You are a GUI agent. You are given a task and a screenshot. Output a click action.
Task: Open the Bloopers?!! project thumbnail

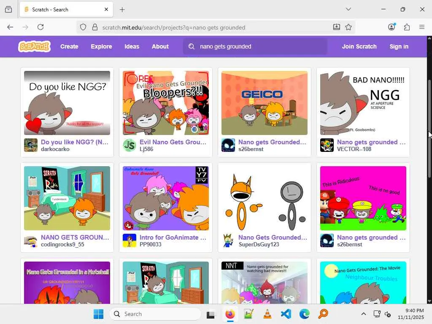pyautogui.click(x=165, y=103)
